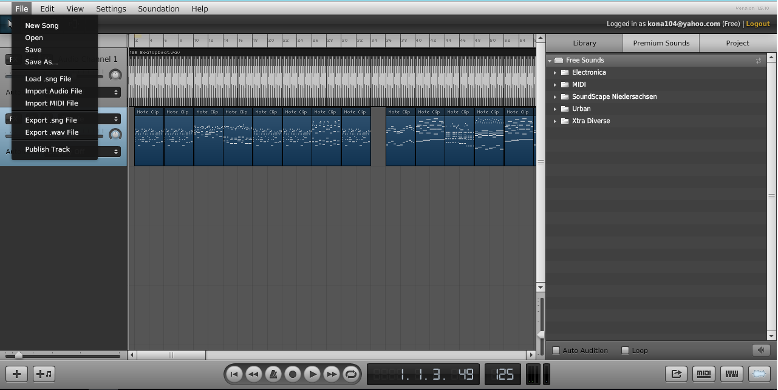
Task: Click the arrangement's horizontal scrollbar thumb
Action: pyautogui.click(x=171, y=355)
